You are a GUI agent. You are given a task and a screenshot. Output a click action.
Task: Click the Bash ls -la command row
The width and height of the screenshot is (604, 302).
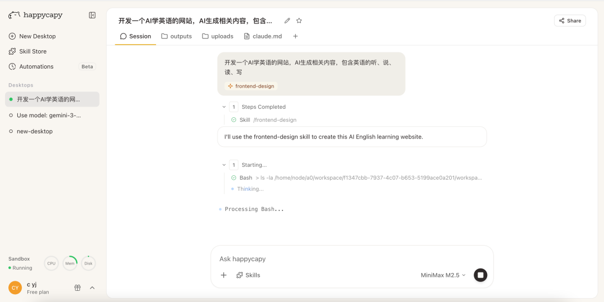tap(356, 178)
